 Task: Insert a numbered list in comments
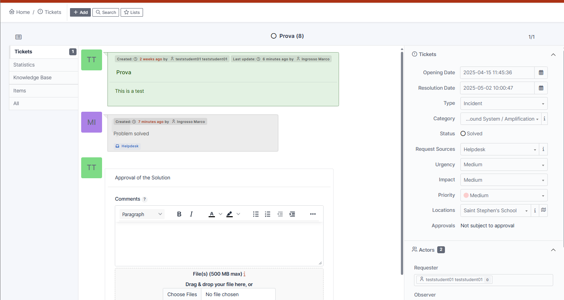(268, 214)
